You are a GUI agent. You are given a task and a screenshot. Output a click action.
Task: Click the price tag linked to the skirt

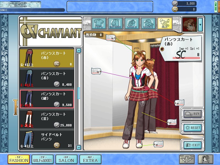[x=179, y=103]
